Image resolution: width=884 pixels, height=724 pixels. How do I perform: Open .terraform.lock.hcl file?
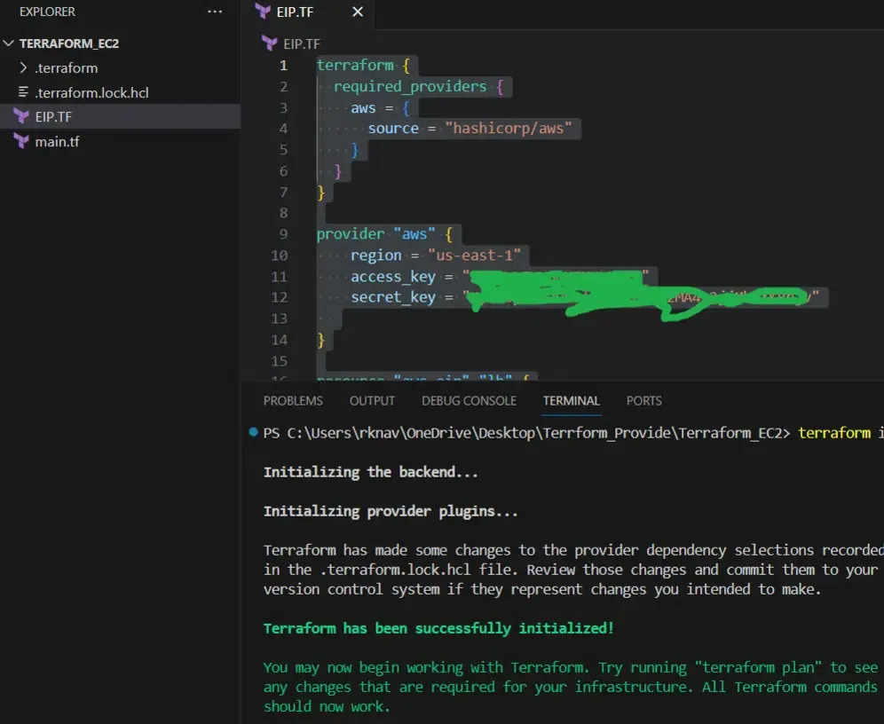[92, 92]
